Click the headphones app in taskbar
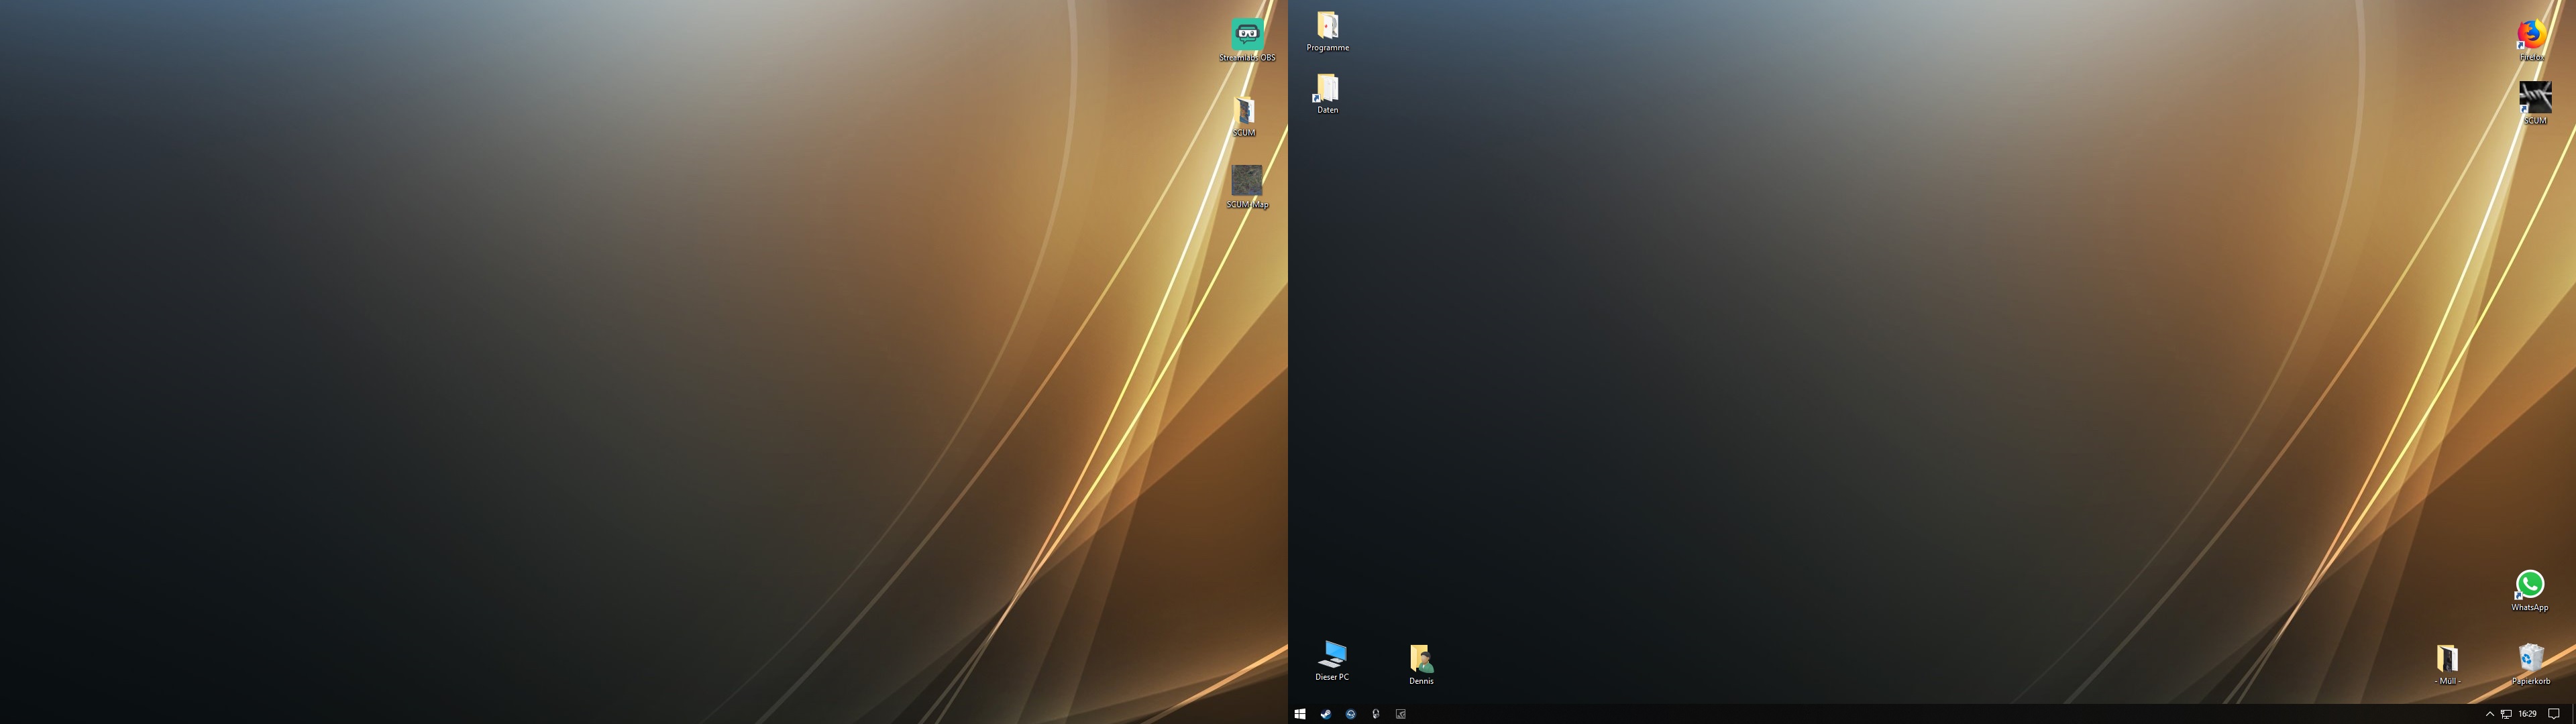 (x=1375, y=714)
